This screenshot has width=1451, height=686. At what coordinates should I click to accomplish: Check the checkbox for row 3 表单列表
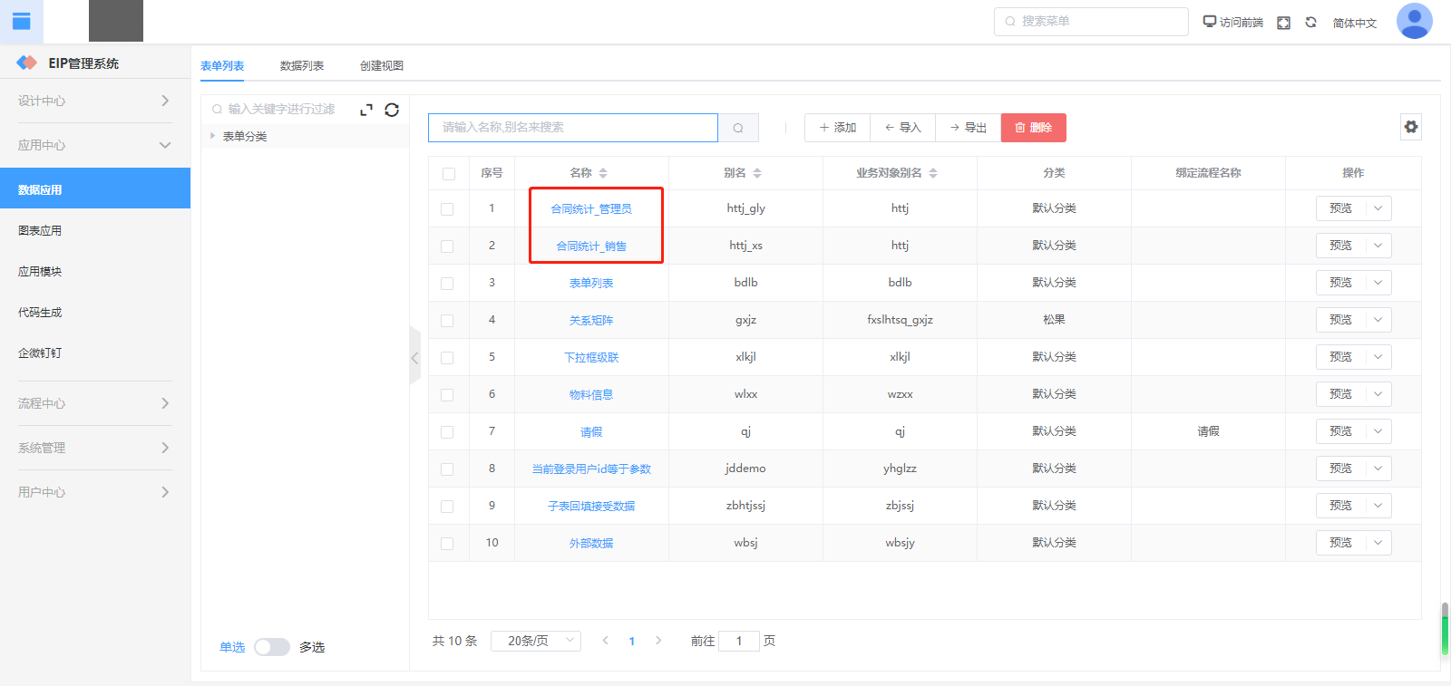tap(447, 284)
